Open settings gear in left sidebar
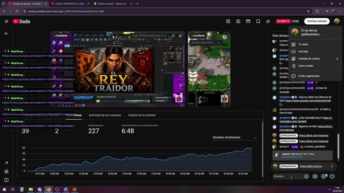Image resolution: width=344 pixels, height=193 pixels. tap(6, 172)
